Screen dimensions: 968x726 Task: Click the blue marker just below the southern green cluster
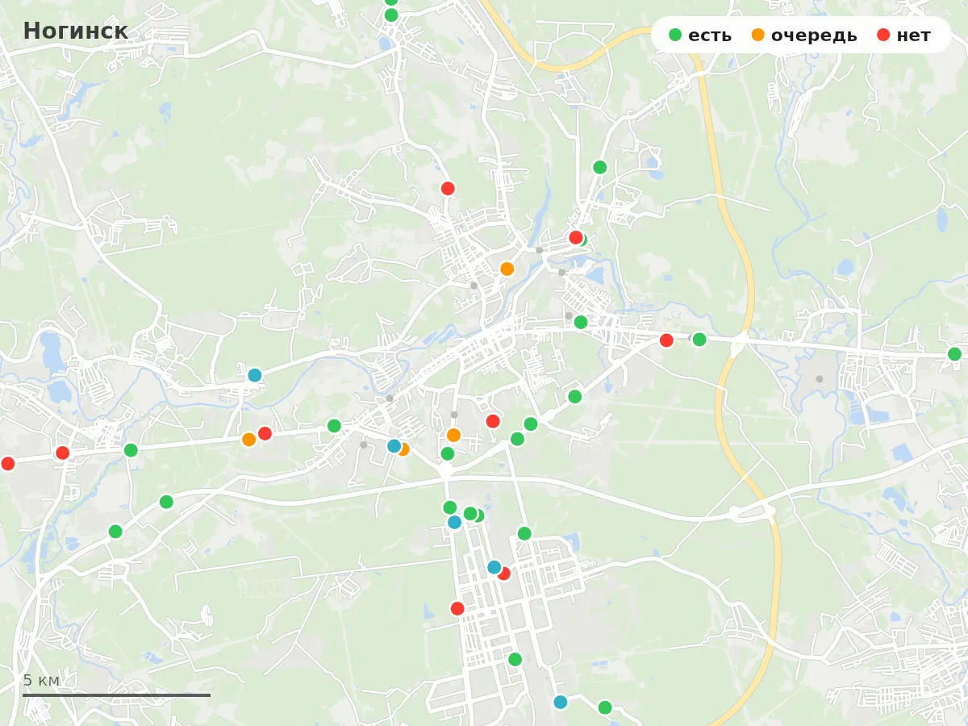tap(454, 522)
